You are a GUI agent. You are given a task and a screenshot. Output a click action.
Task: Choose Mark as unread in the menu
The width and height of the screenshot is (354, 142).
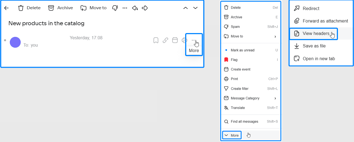coord(251,50)
